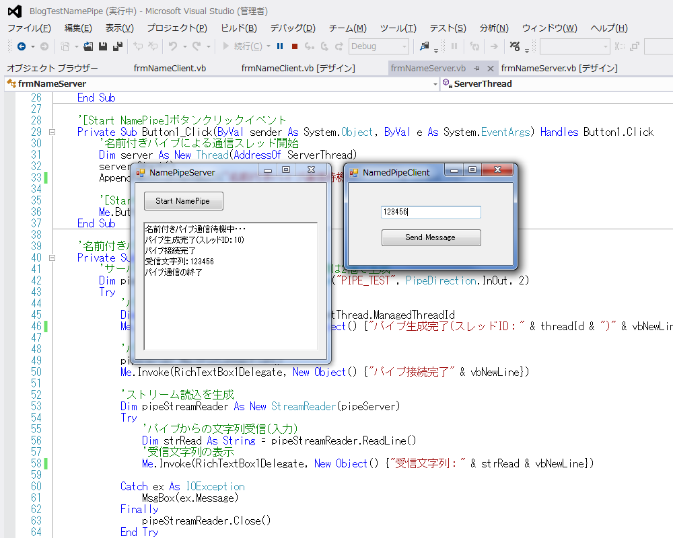Pin the frmNameServer.vb tab

(476, 68)
